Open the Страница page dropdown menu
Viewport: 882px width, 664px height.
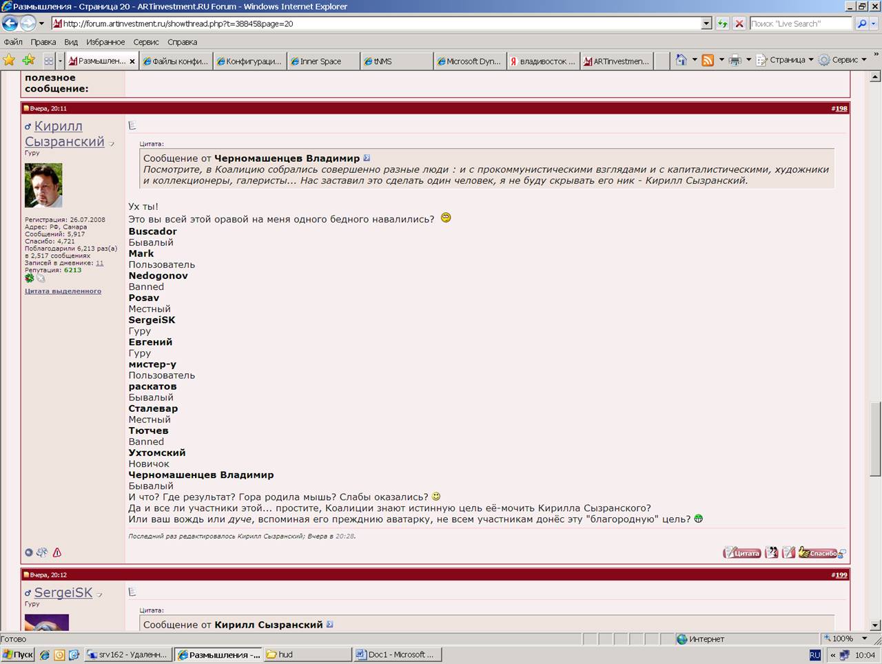(x=786, y=61)
